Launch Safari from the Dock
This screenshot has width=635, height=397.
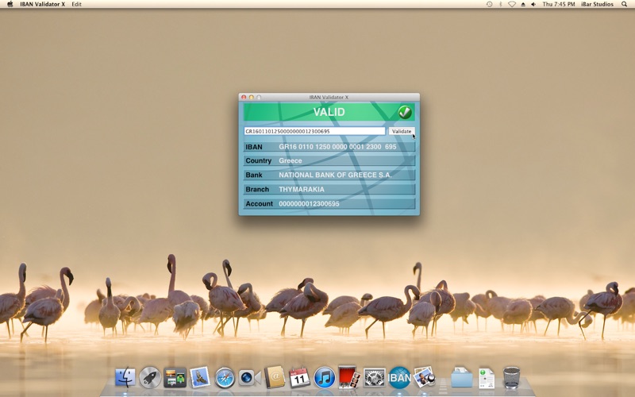click(x=225, y=378)
